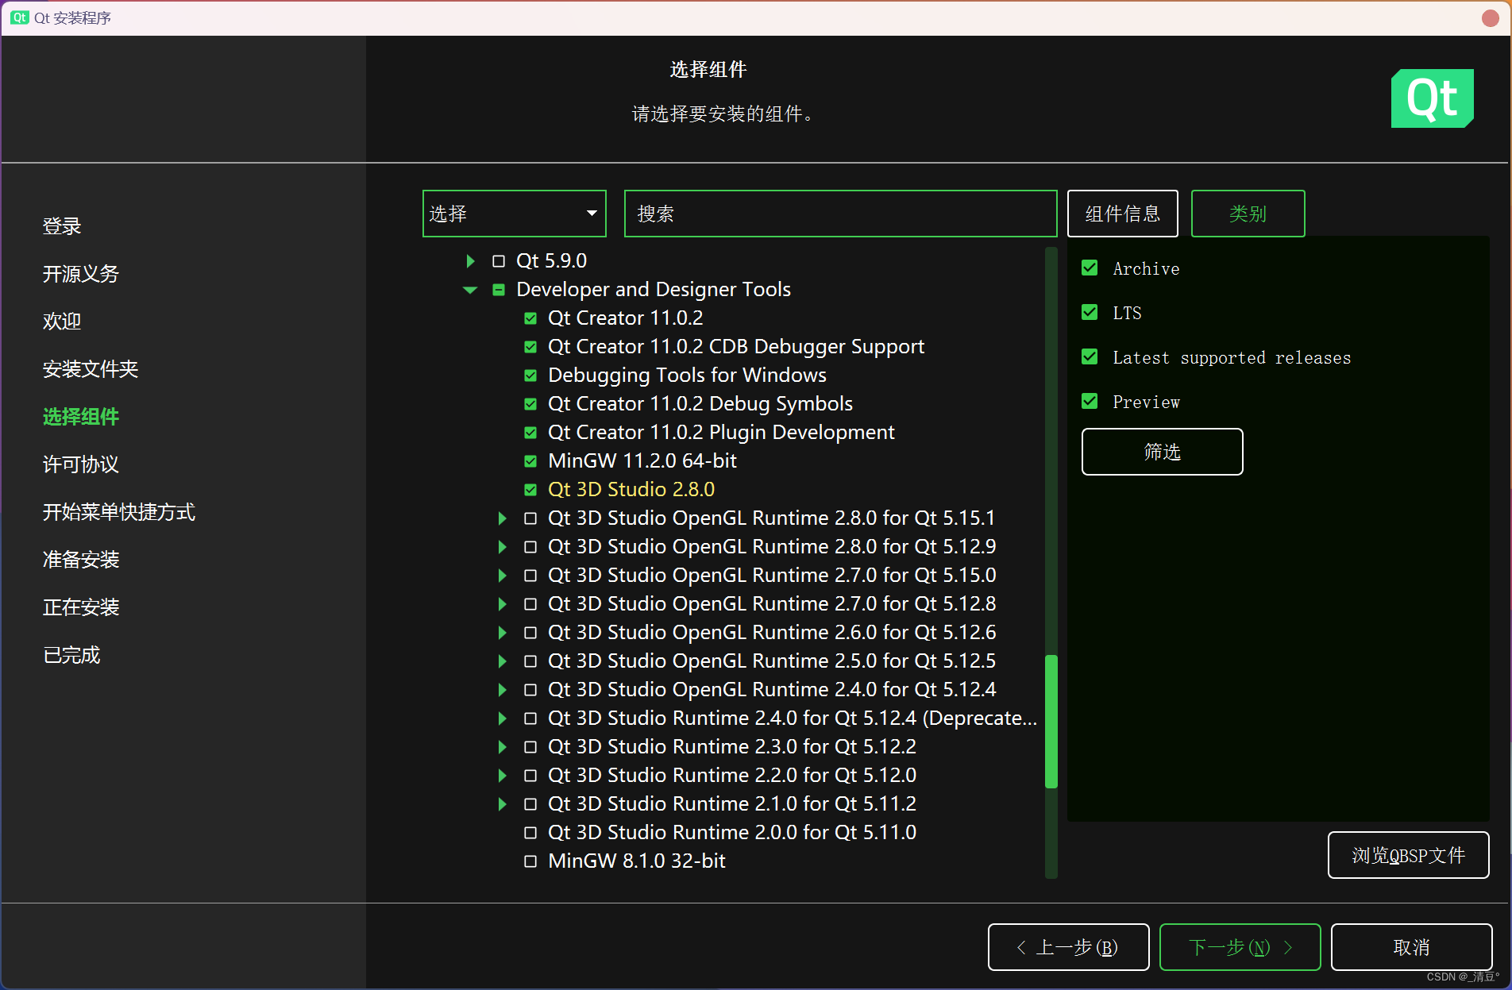
Task: Expand OpenGL Runtime 2.6.0 for Qt 5.12.6
Action: 502,633
